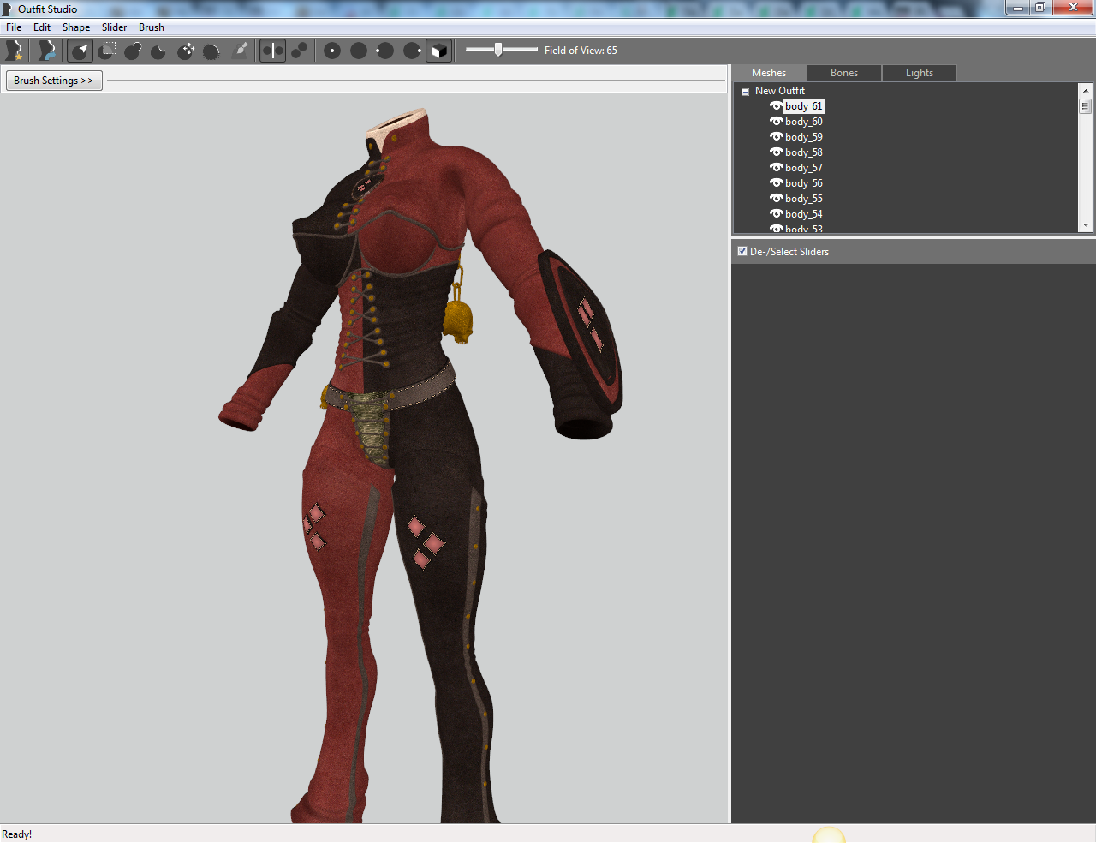Click the mesh list scrollbar up arrow
Screen dimensions: 1096x843
click(x=1086, y=90)
